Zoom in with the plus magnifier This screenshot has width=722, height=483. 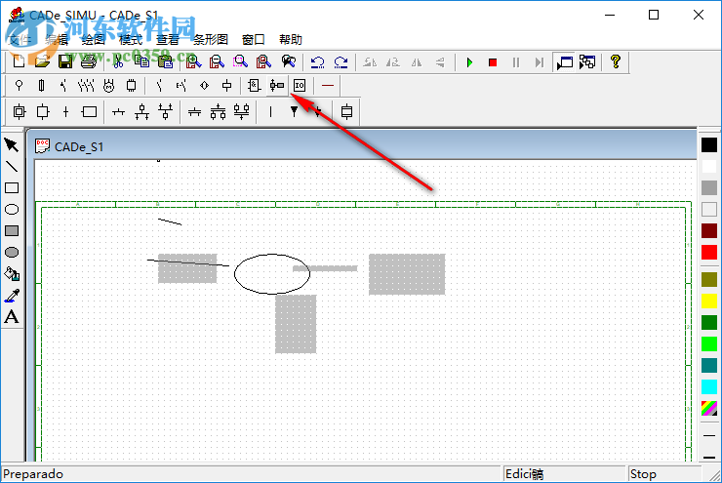pyautogui.click(x=193, y=61)
